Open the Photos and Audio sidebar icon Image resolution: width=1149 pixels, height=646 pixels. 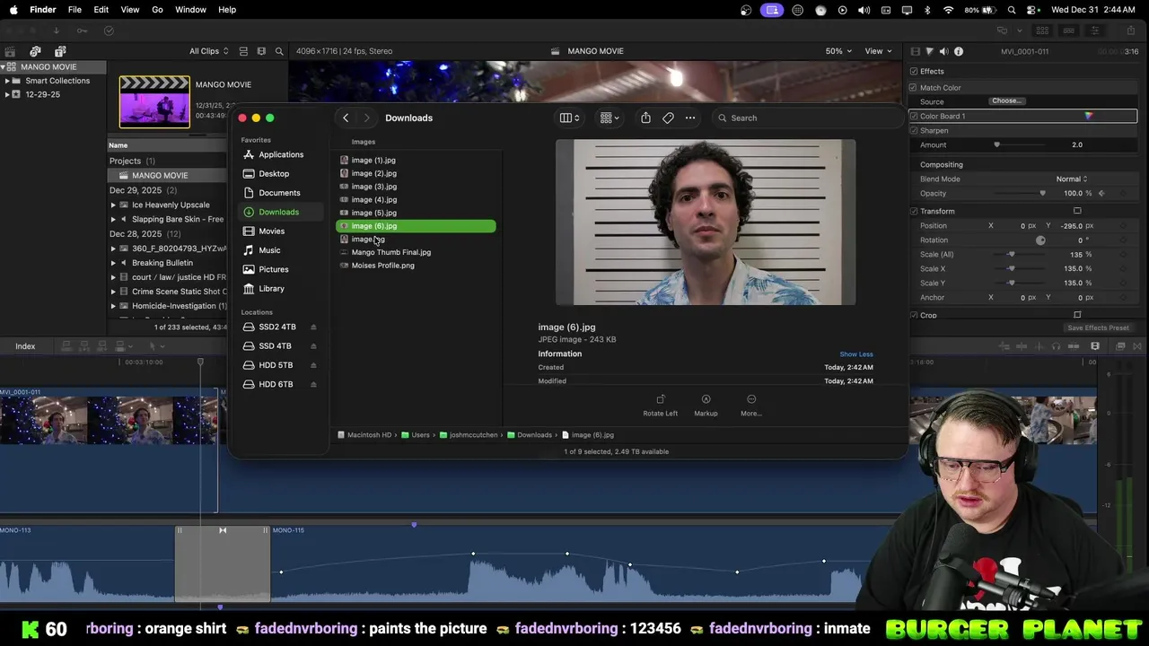coord(35,51)
